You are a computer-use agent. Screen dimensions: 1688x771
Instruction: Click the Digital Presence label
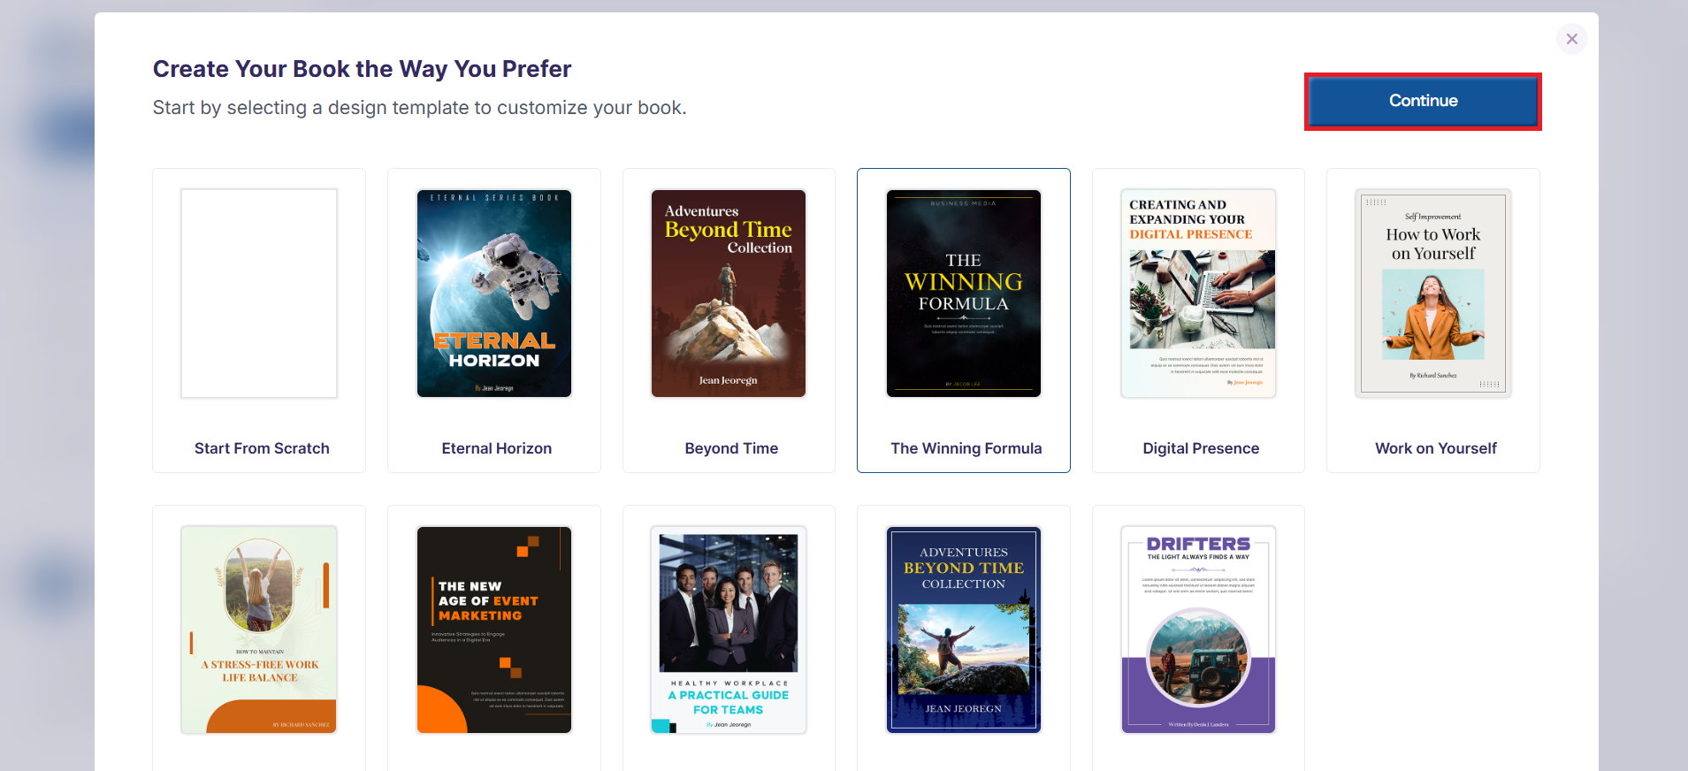point(1201,448)
